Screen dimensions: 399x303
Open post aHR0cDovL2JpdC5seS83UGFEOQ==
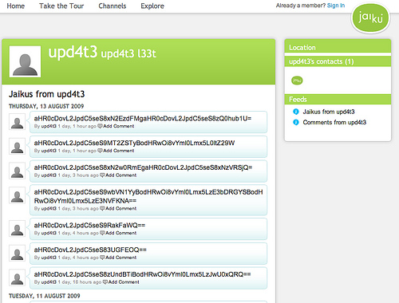pos(90,250)
